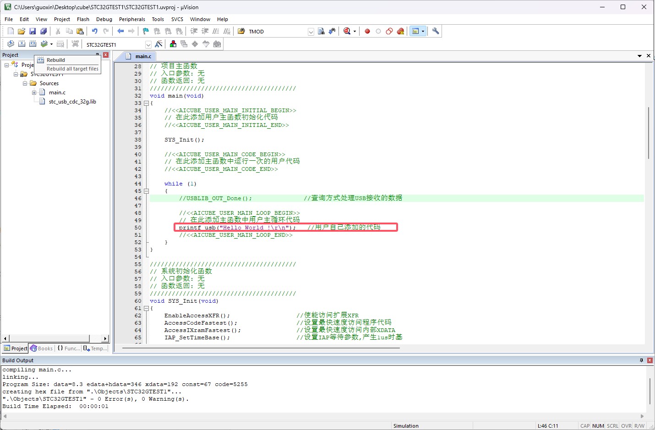Build target files using the Build icon
Screen dimensions: 655x430
pyautogui.click(x=22, y=44)
